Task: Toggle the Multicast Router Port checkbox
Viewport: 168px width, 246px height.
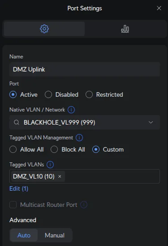Action: click(x=13, y=205)
